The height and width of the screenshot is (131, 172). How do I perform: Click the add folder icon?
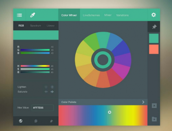154,119
